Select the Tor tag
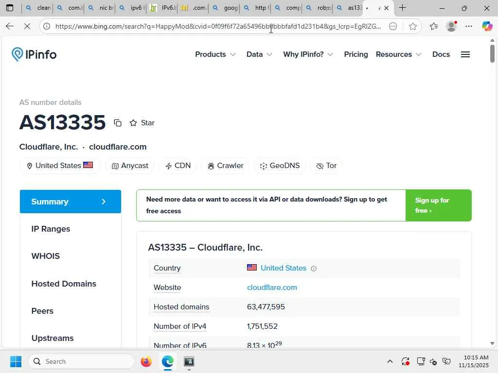The width and height of the screenshot is (498, 373). click(326, 166)
